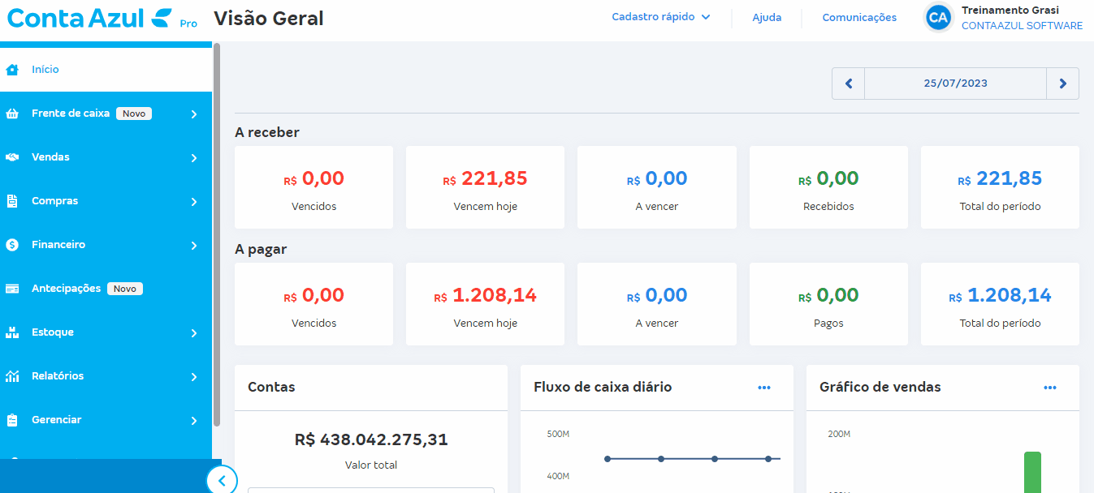This screenshot has height=493, width=1094.
Task: Open A pagar Vencem hoje card
Action: click(x=485, y=304)
